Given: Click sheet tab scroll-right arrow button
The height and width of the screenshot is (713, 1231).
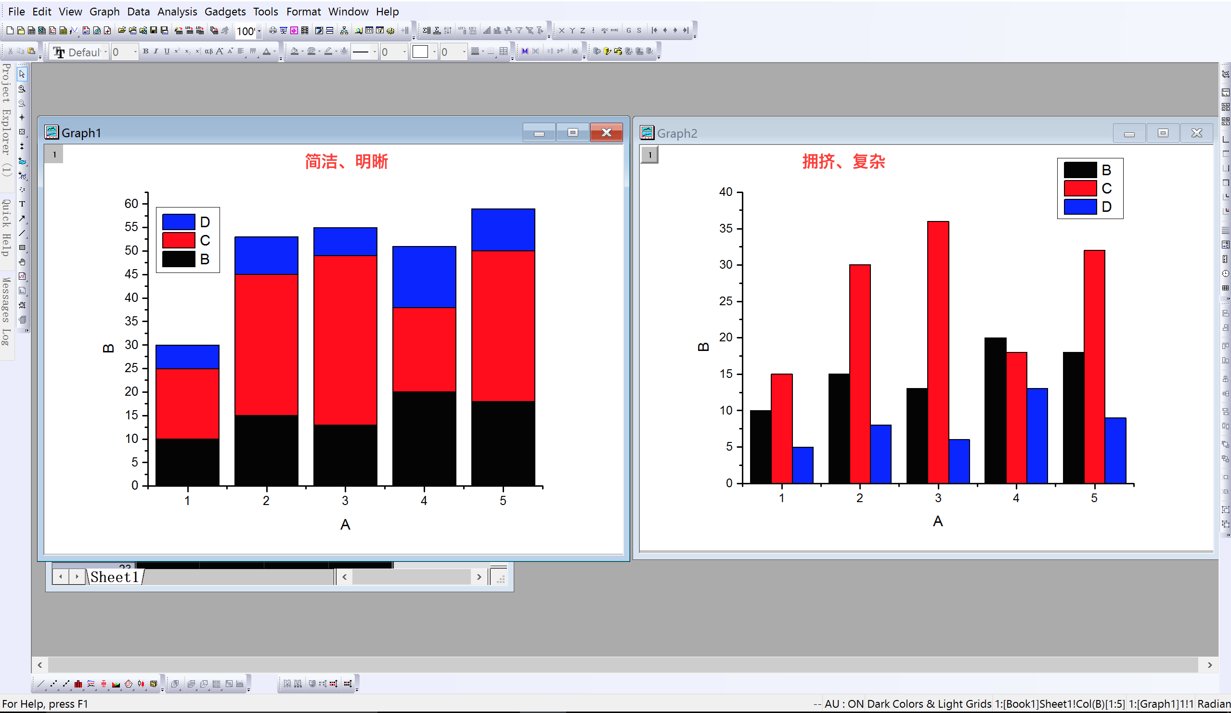Looking at the screenshot, I should coord(77,577).
